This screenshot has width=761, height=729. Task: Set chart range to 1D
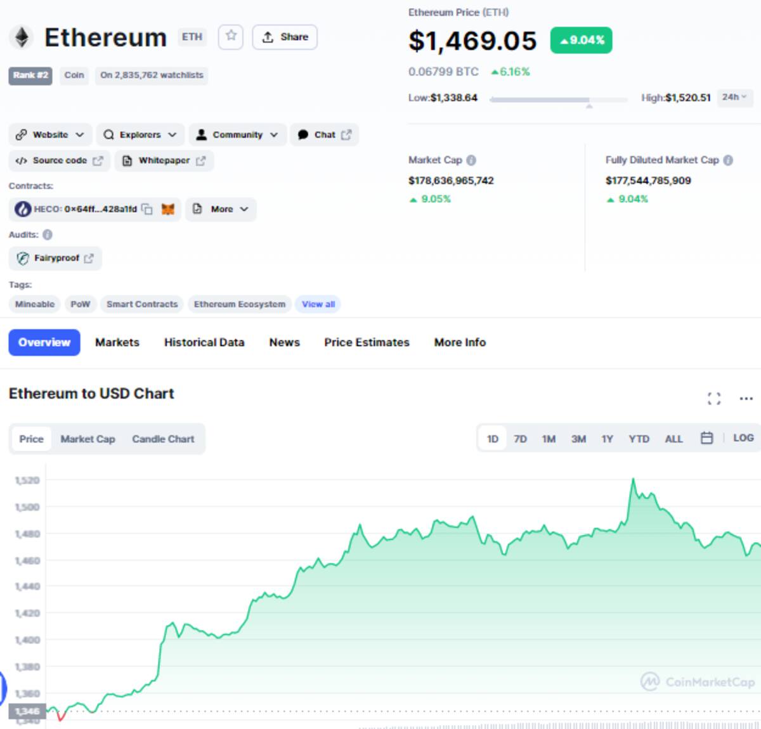493,439
